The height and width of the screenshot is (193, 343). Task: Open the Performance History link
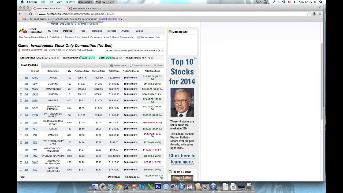100,37
